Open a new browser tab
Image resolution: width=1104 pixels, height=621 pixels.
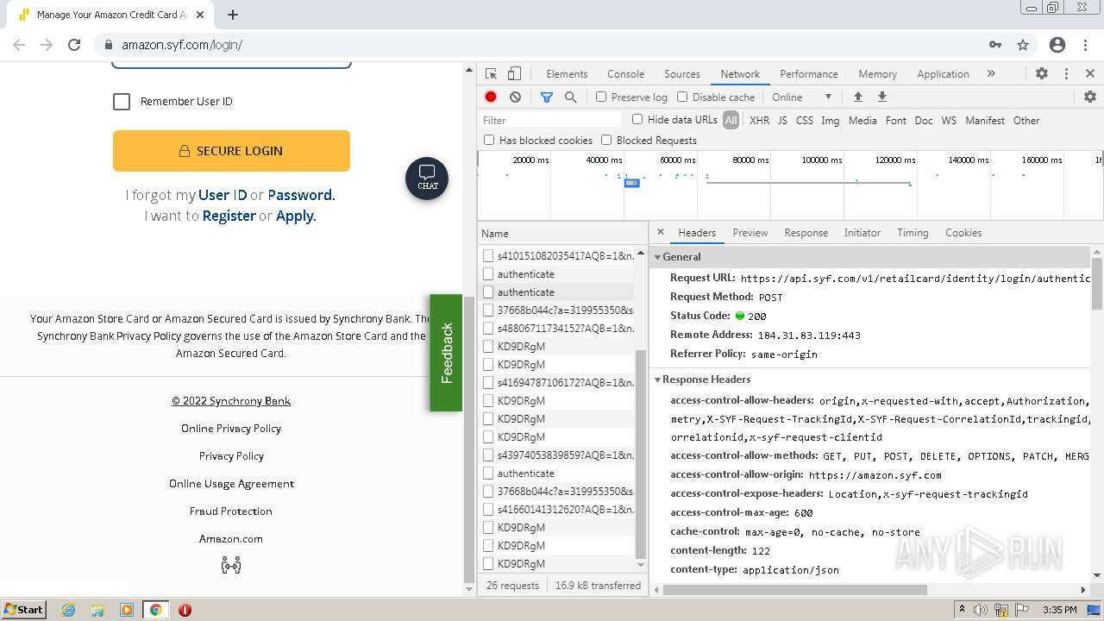pos(233,15)
